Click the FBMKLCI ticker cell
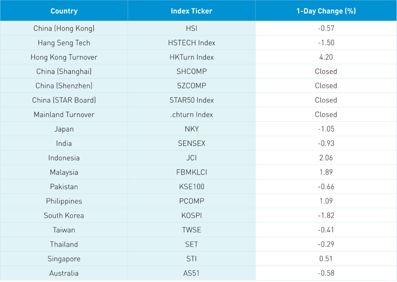 pos(191,172)
